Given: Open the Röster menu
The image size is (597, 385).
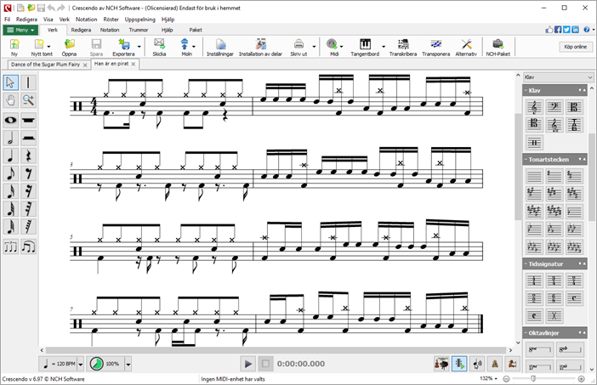Looking at the screenshot, I should (111, 19).
